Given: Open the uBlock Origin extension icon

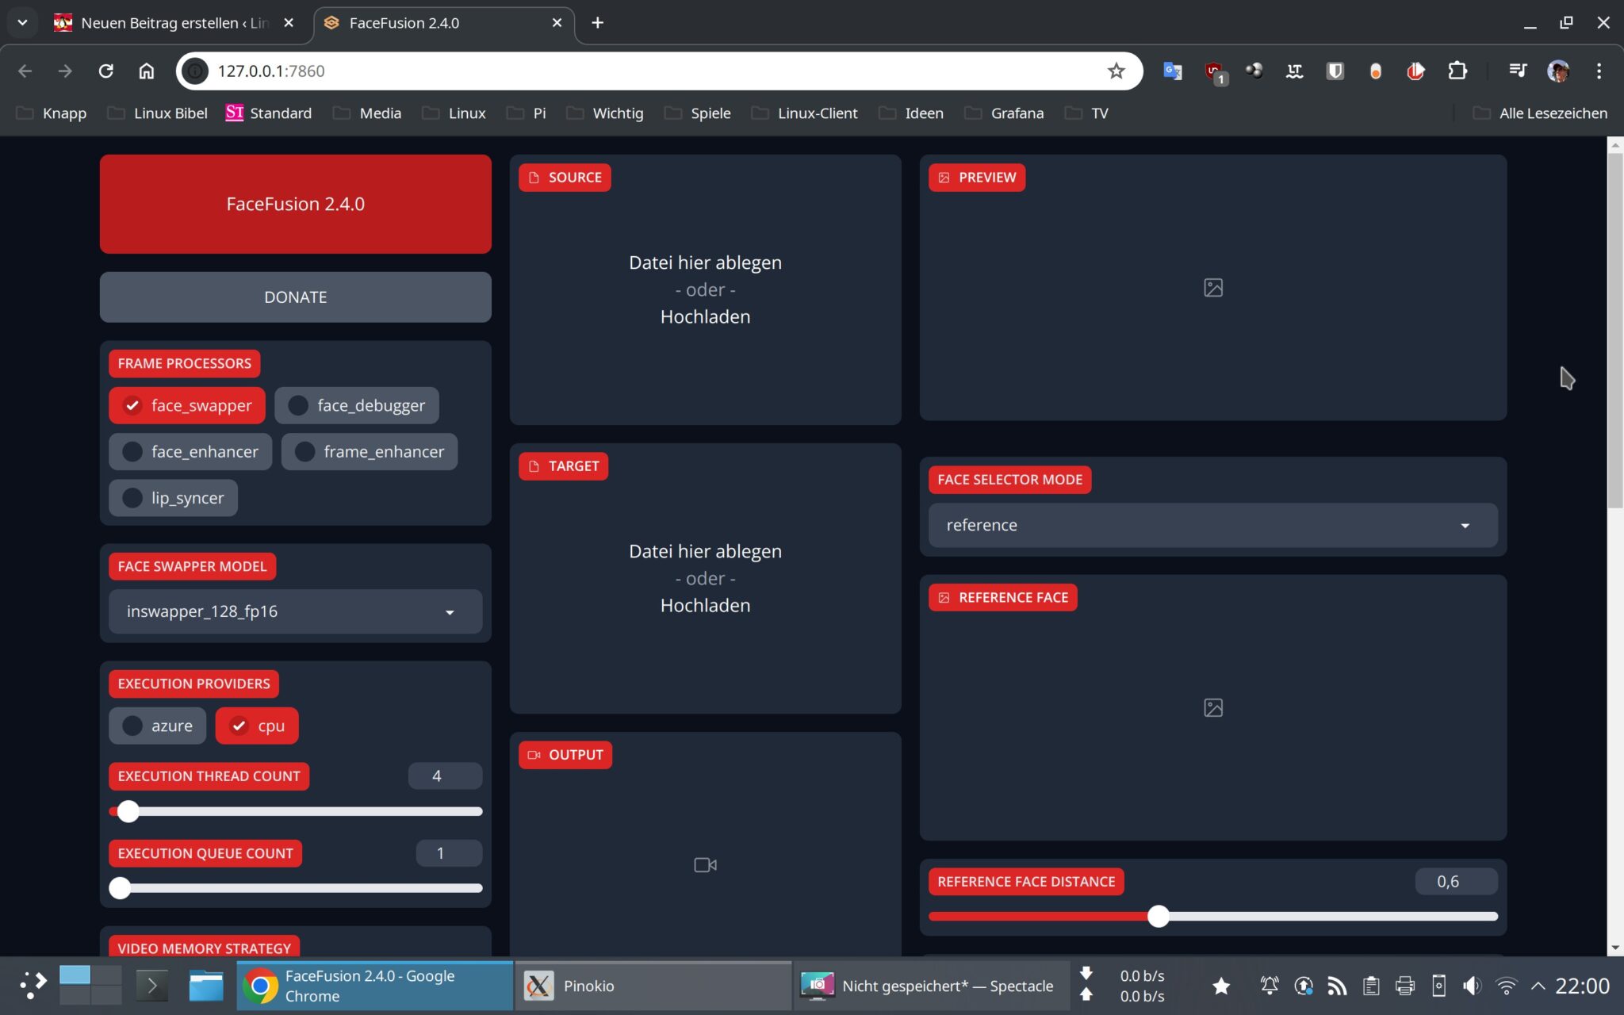Looking at the screenshot, I should [x=1213, y=71].
